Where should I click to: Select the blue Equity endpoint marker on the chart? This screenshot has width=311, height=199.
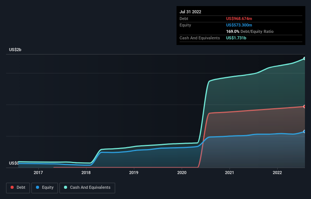tap(305, 132)
